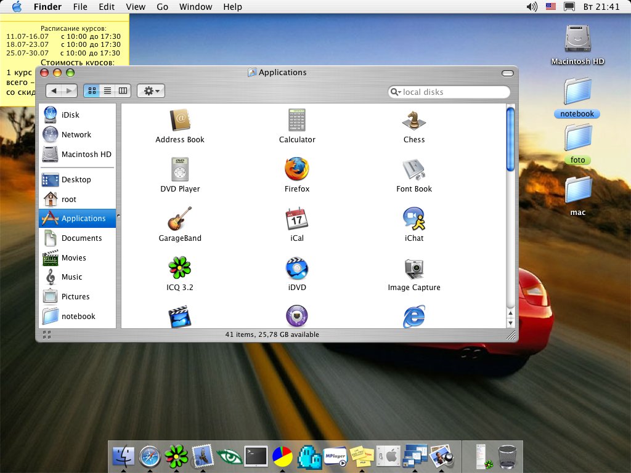This screenshot has width=631, height=473.
Task: Select the Internet Explorer icon in the file list
Action: pos(413,317)
